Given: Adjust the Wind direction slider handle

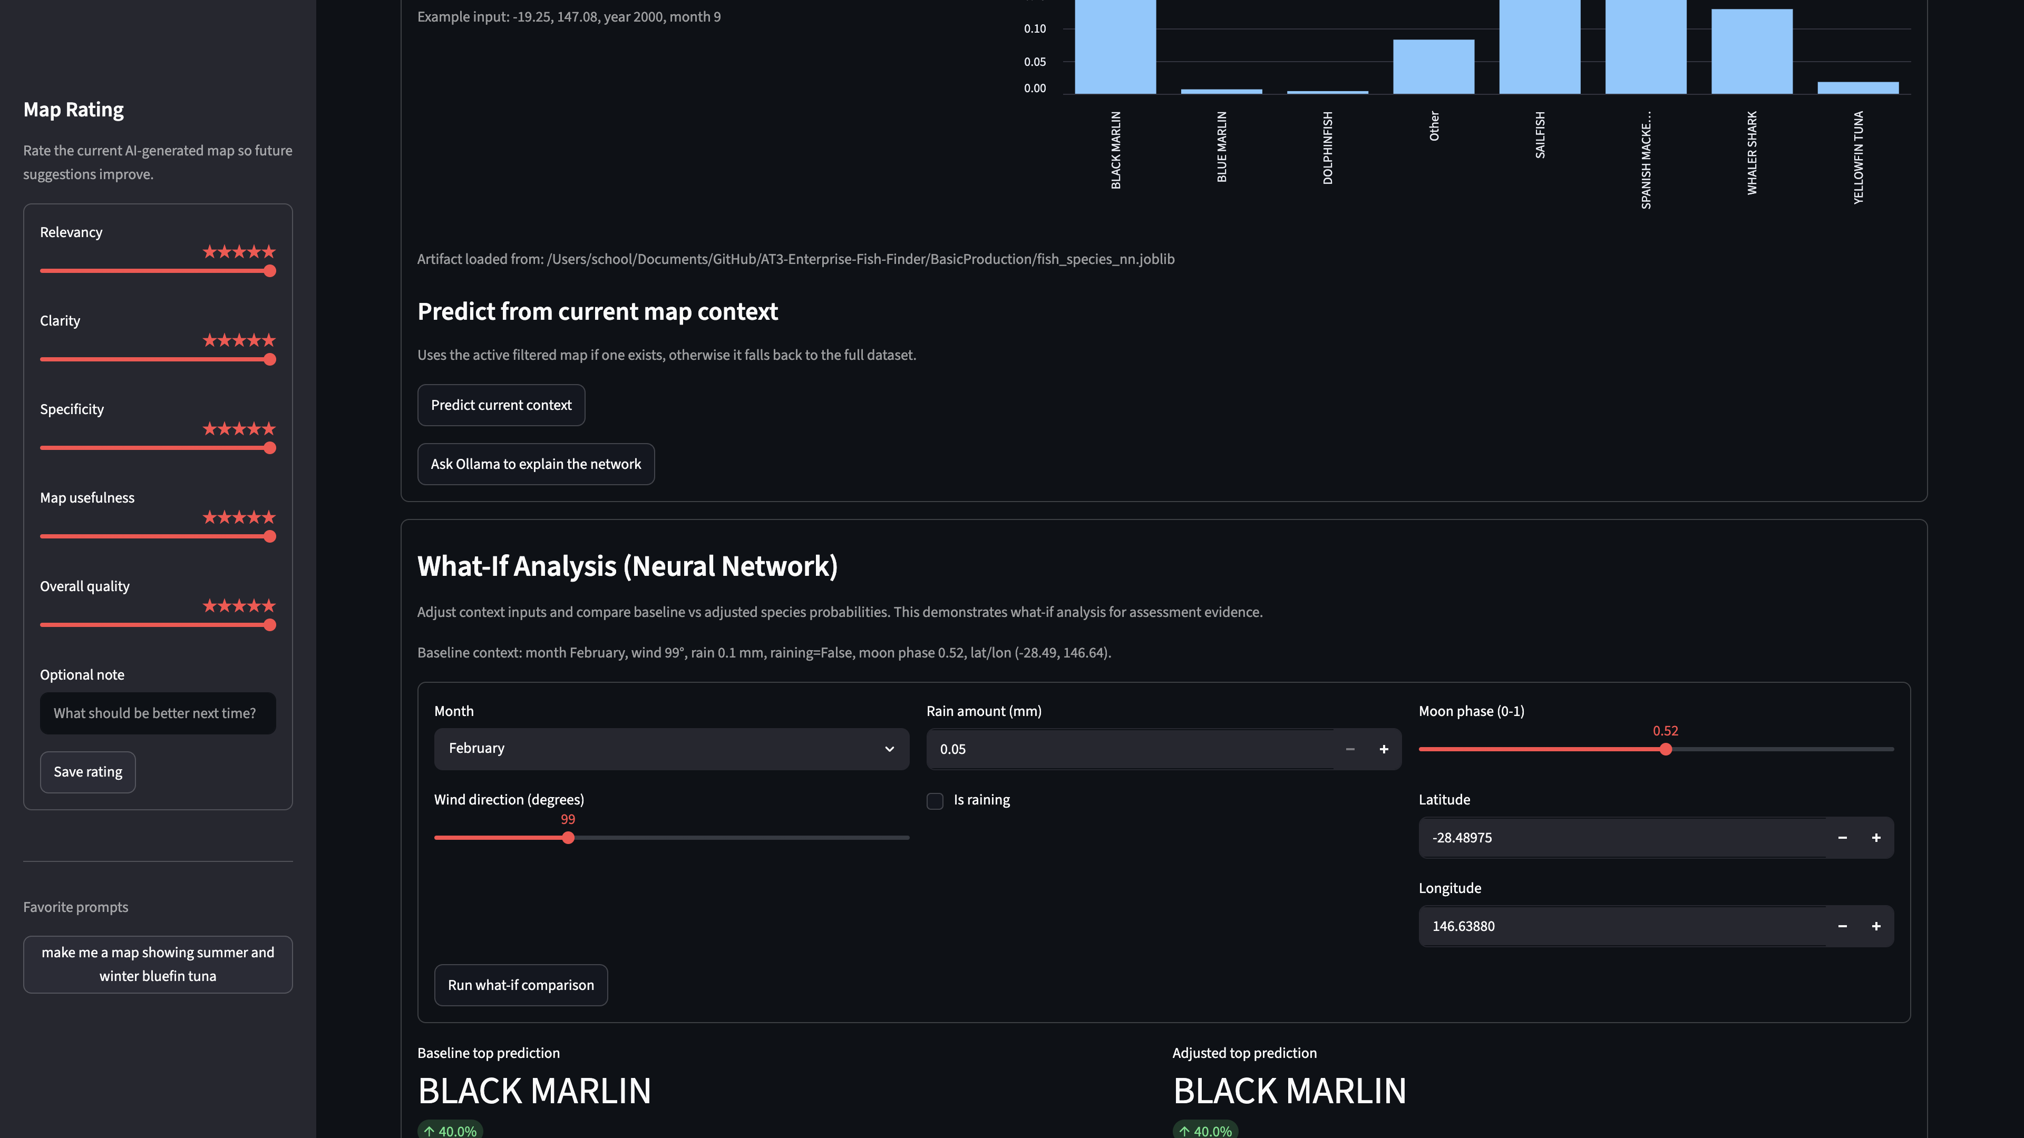Looking at the screenshot, I should pyautogui.click(x=568, y=838).
